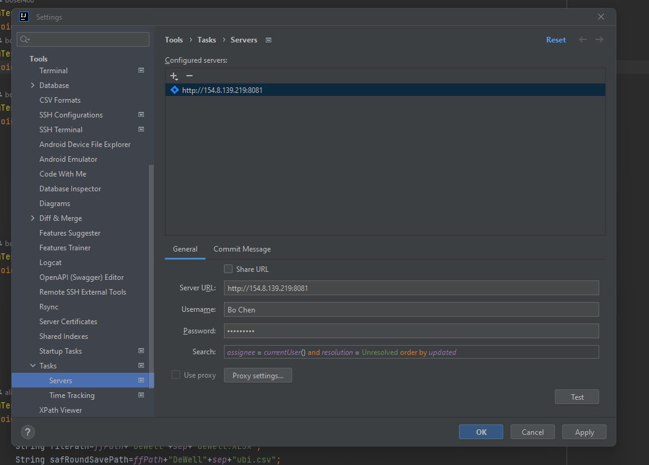
Task: Add a new task server with plus icon
Action: point(174,76)
